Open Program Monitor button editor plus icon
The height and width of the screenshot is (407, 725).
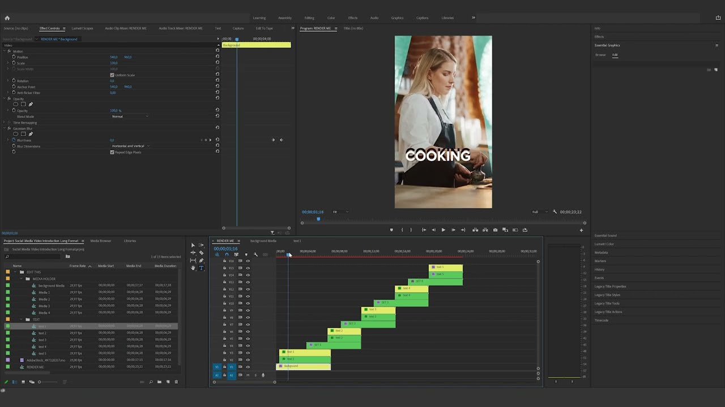point(581,230)
